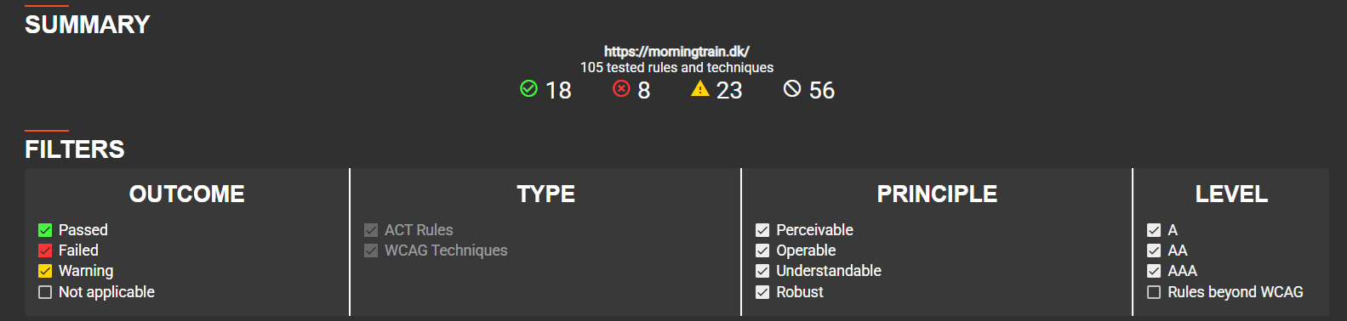Image resolution: width=1347 pixels, height=321 pixels.
Task: Click the 56 not applicable count
Action: point(822,90)
